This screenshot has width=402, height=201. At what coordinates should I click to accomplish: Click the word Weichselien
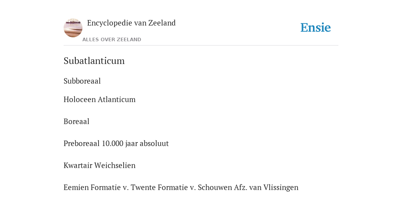pyautogui.click(x=115, y=166)
